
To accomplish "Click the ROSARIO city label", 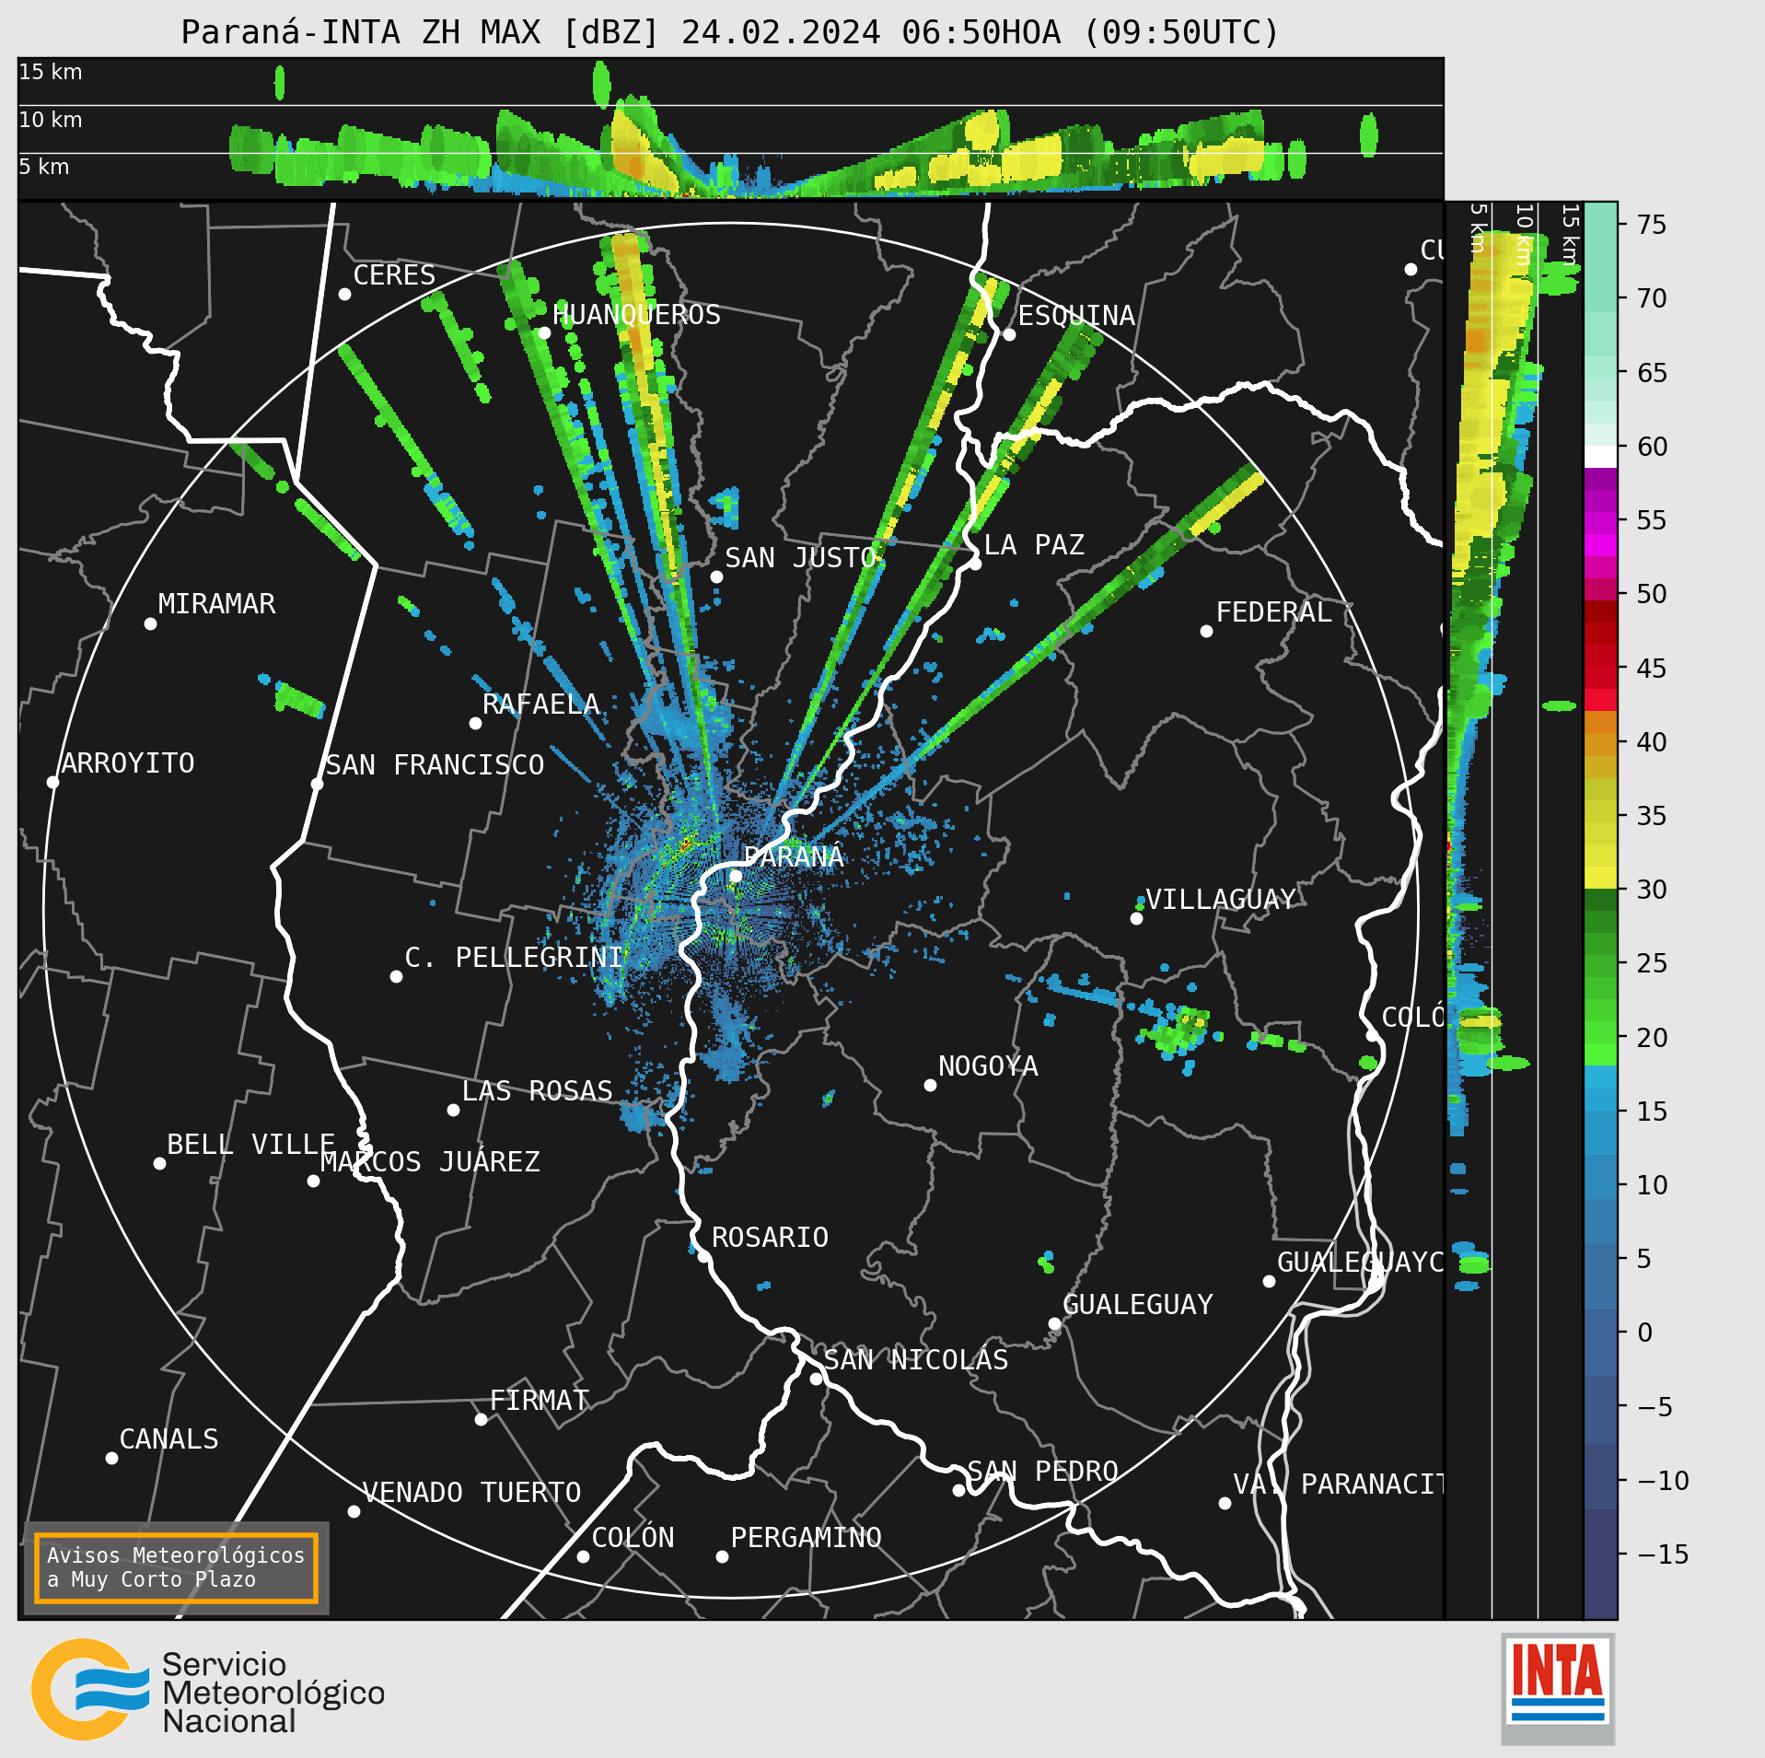I will tap(770, 1238).
